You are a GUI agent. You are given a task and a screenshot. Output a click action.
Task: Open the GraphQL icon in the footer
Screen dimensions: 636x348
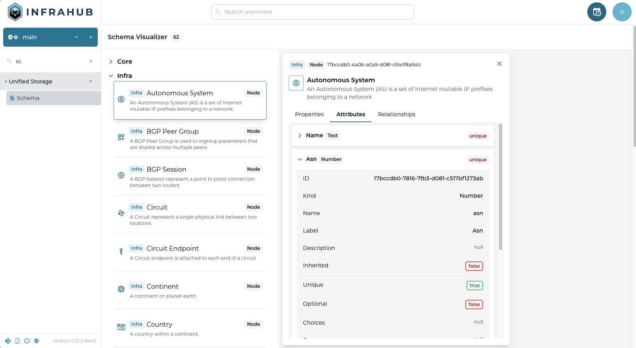(x=27, y=341)
